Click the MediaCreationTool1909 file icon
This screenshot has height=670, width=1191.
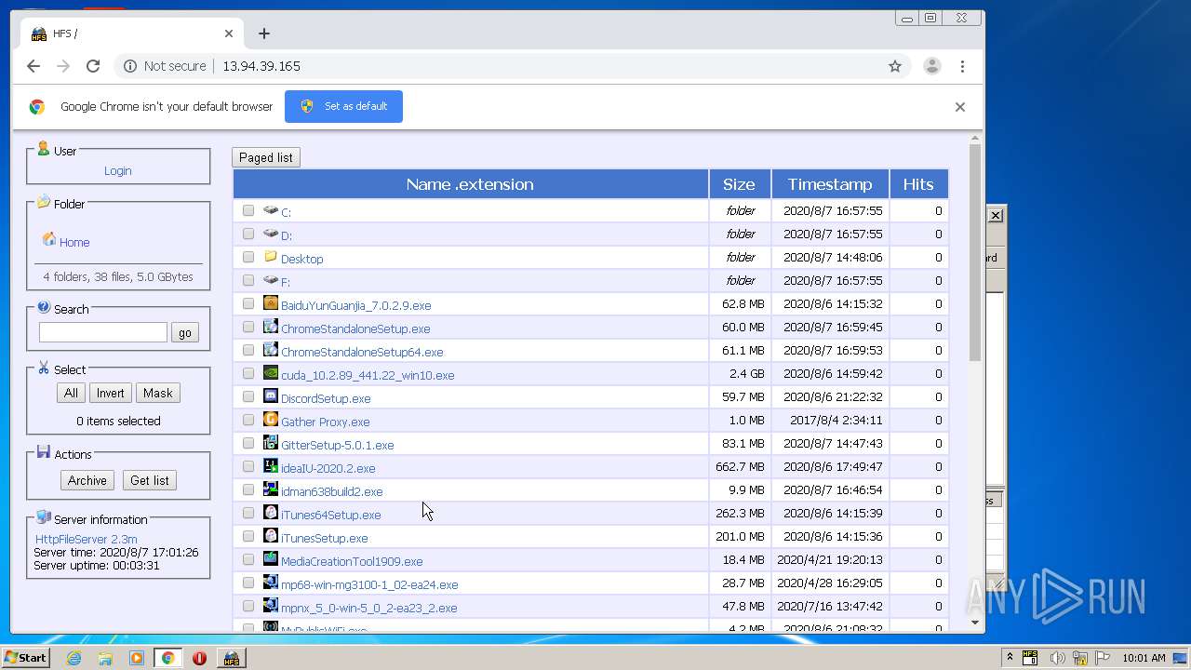click(x=271, y=559)
